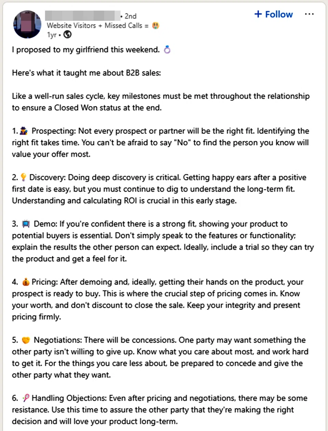Click the emoji beside Handling Objections
The width and height of the screenshot is (328, 431).
click(x=26, y=398)
